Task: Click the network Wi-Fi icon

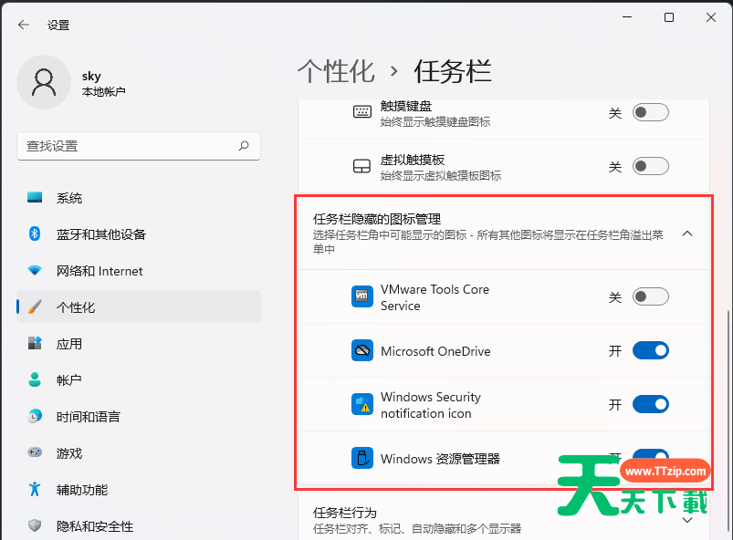Action: click(35, 271)
